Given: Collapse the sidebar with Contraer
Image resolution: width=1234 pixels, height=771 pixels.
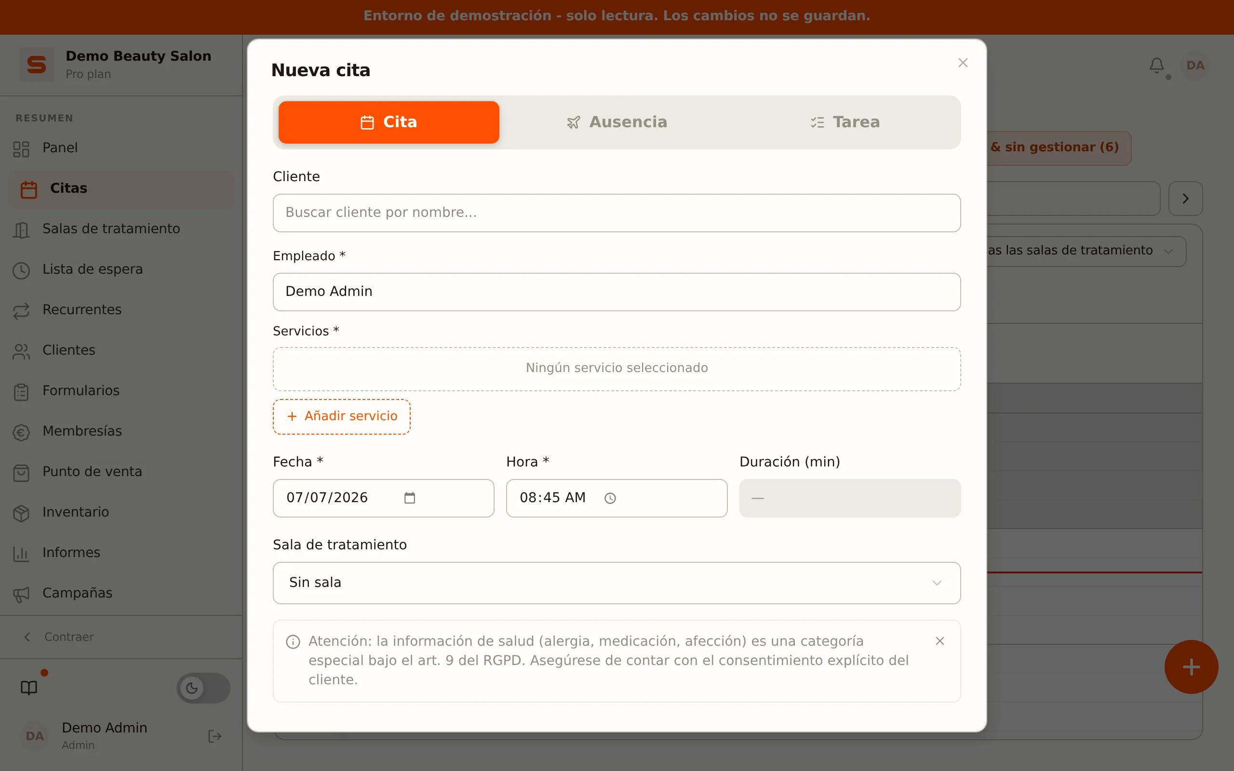Looking at the screenshot, I should [x=59, y=637].
